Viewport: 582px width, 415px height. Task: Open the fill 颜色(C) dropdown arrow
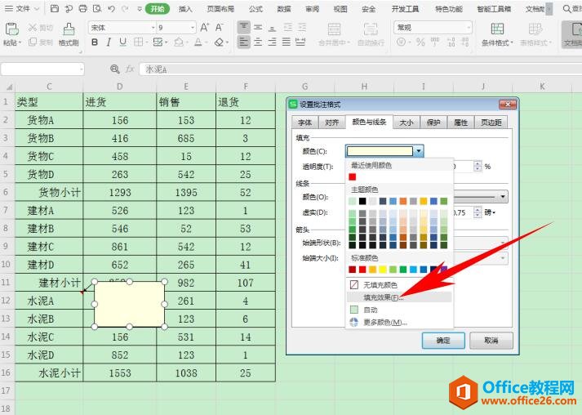pos(419,151)
